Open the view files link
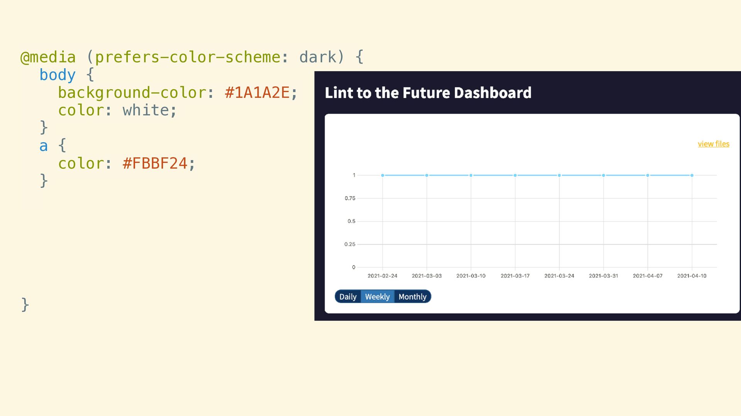This screenshot has width=741, height=416. click(x=713, y=144)
